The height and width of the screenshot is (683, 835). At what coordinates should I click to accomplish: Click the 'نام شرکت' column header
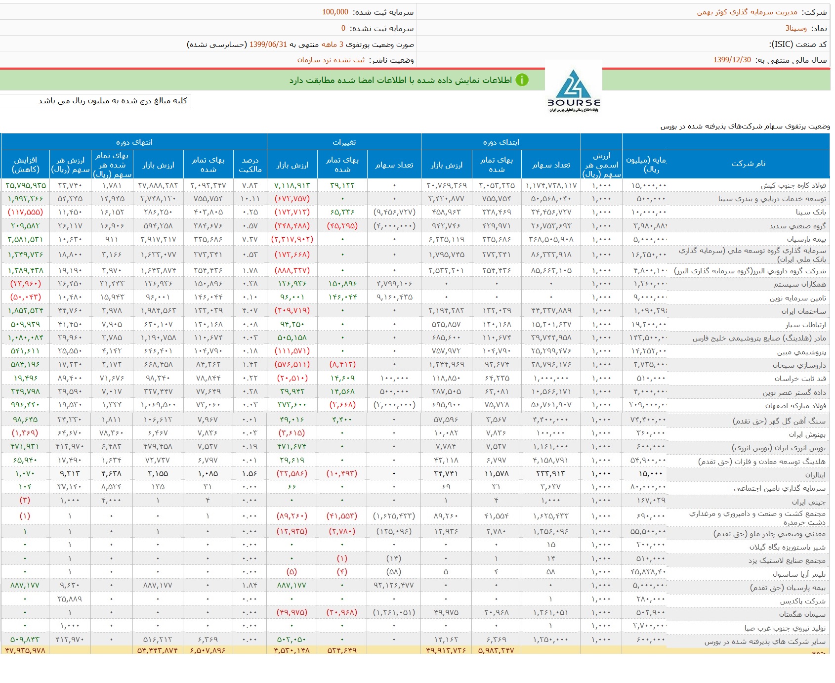point(748,164)
